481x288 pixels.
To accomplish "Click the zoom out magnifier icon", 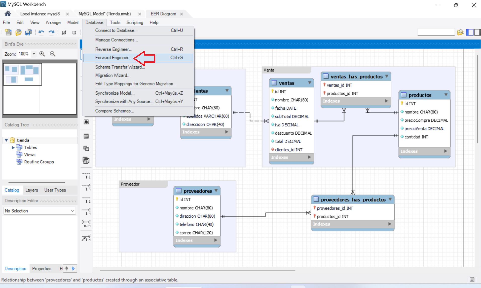I will pos(53,54).
